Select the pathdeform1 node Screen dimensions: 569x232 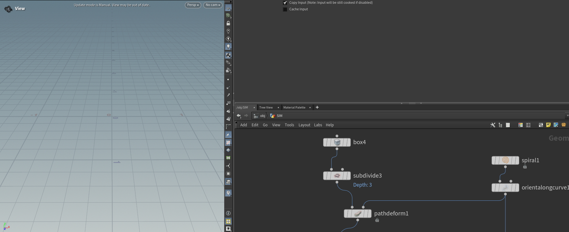357,214
